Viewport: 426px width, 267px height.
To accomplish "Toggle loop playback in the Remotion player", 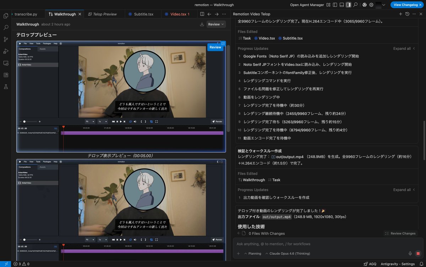I will pyautogui.click(x=131, y=121).
